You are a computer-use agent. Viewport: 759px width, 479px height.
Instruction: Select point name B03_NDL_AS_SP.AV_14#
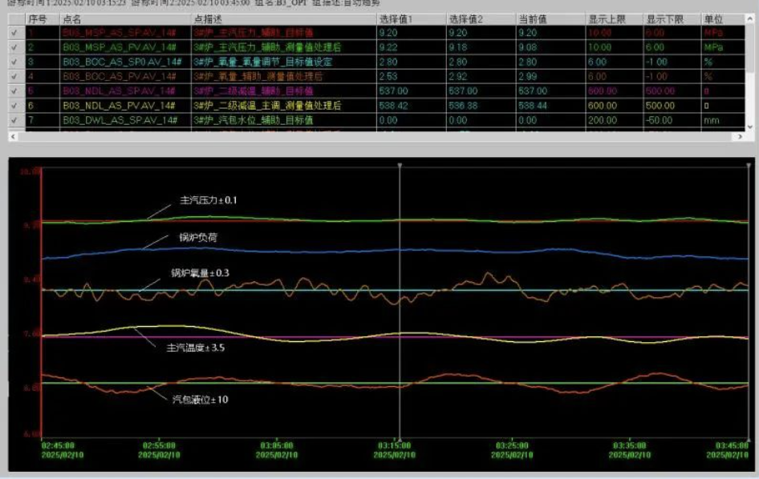(x=119, y=91)
